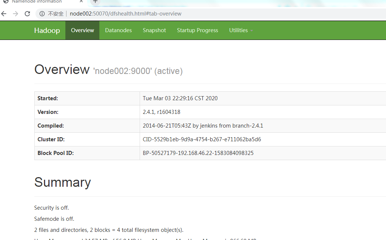Viewport: 386px width, 240px height.
Task: Click the Overview heading
Action: [x=62, y=70]
